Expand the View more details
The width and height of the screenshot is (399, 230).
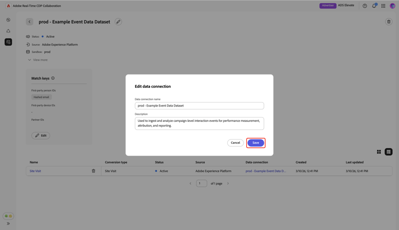38,60
